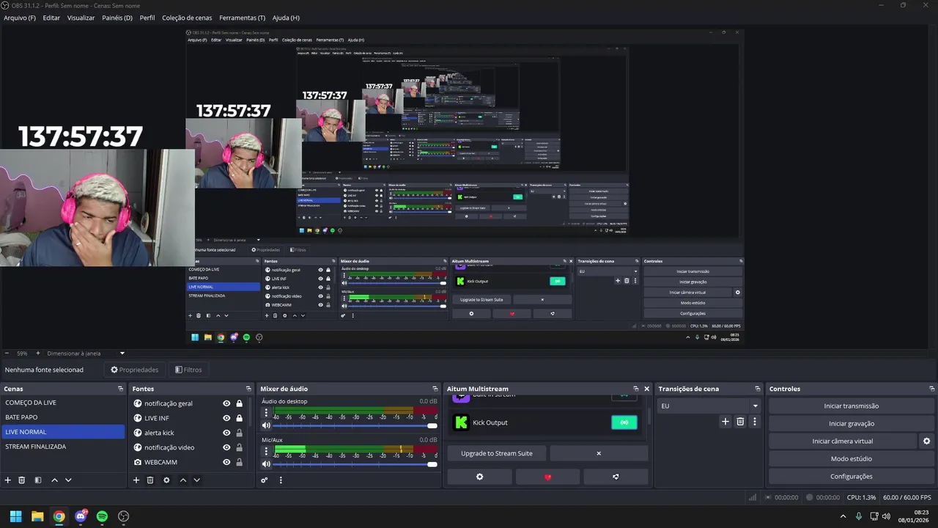Open Spotify from the taskbar

point(102,516)
